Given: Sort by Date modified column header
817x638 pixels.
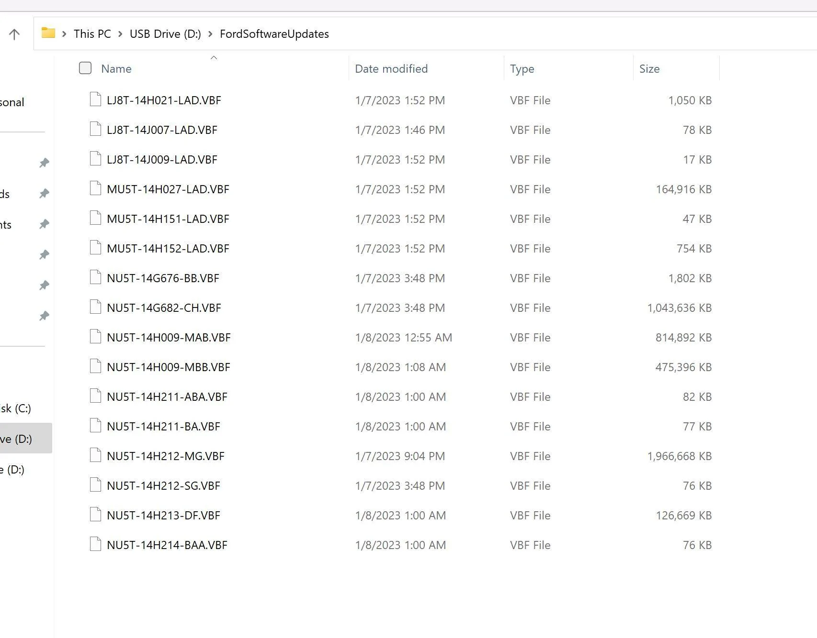Looking at the screenshot, I should coord(391,68).
